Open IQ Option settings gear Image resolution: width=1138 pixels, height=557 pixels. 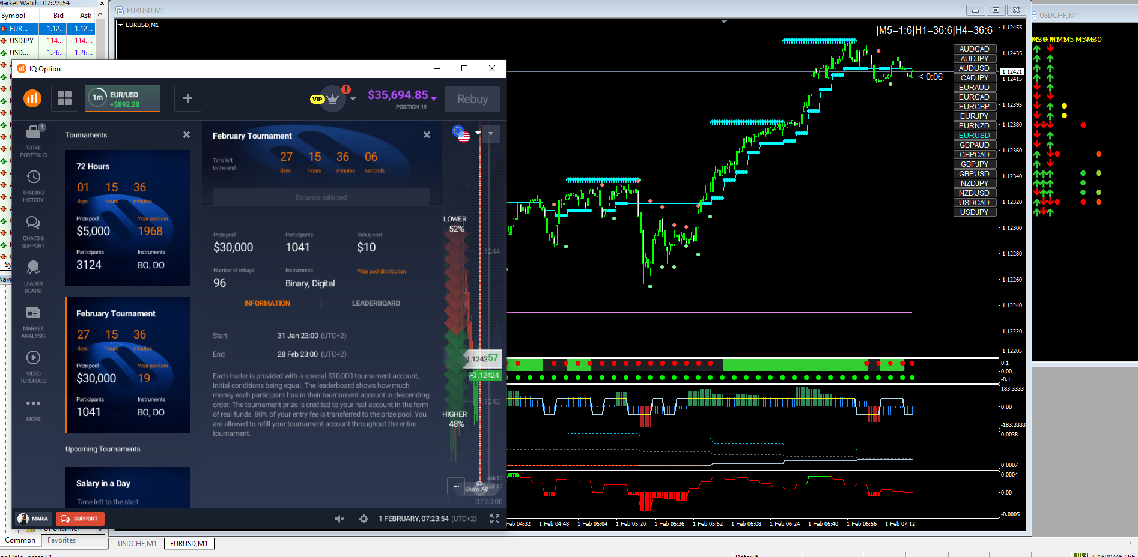tap(364, 519)
